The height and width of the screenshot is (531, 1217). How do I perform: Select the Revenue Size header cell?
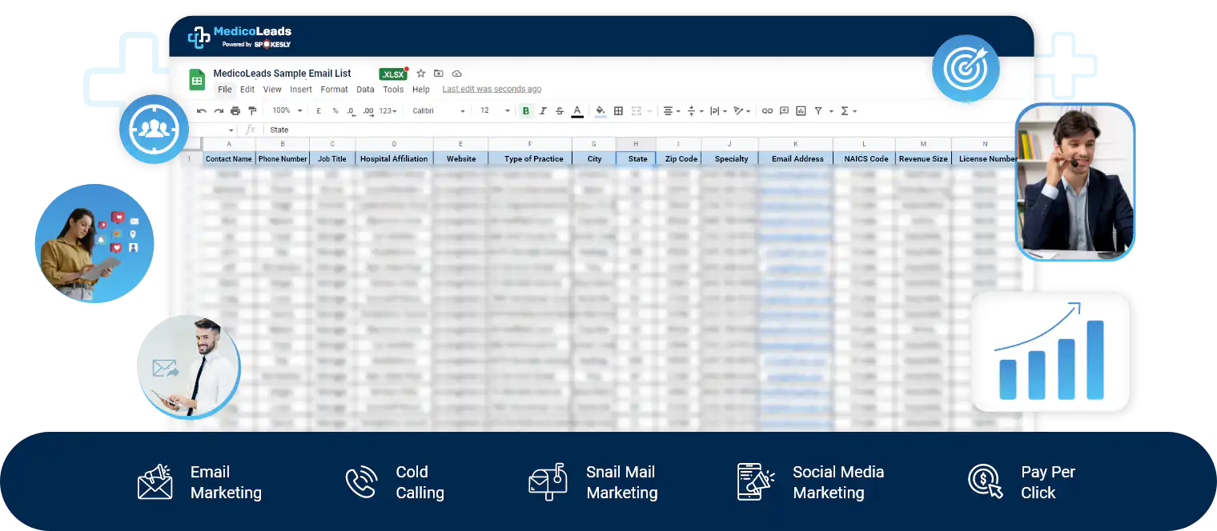pyautogui.click(x=923, y=158)
